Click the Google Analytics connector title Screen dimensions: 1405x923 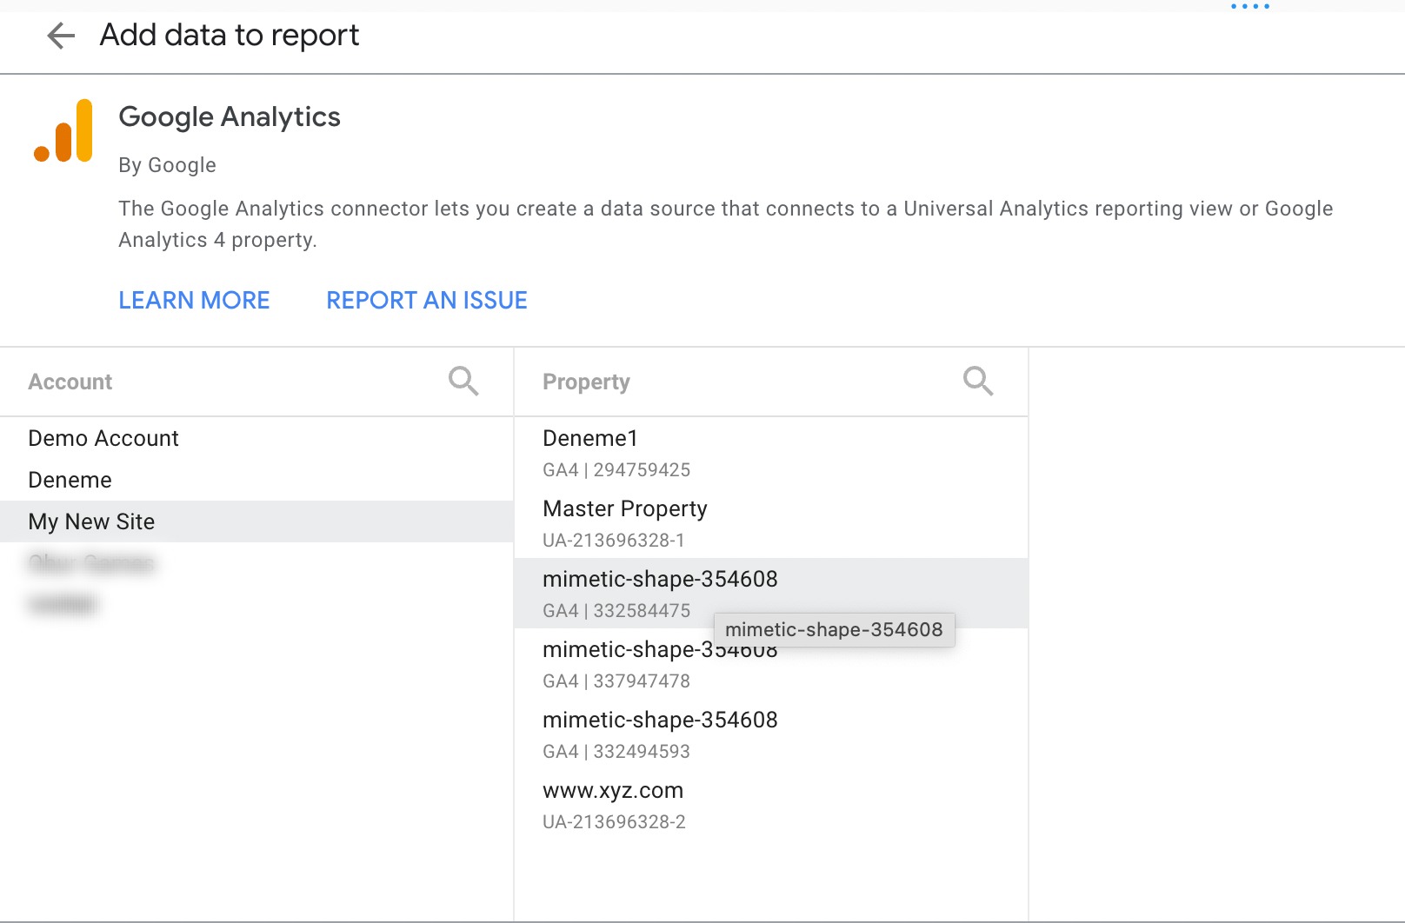point(230,116)
